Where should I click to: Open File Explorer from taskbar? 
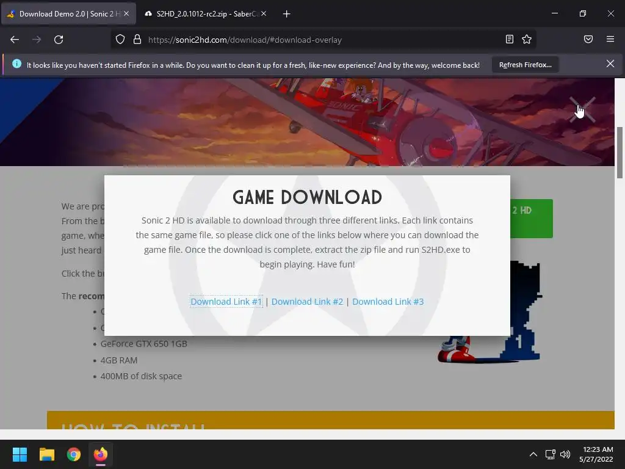(46, 454)
